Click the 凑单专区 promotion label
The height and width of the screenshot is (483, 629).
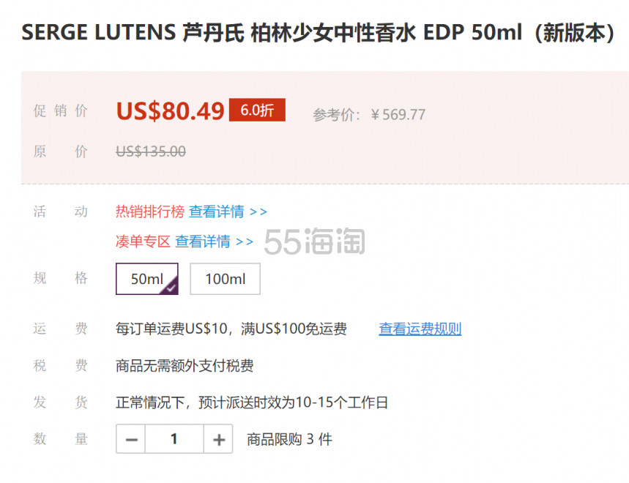144,241
